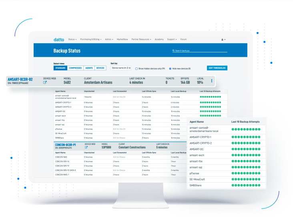Click AMSART-CRYPTO-2 in the main agent table

[x=63, y=107]
